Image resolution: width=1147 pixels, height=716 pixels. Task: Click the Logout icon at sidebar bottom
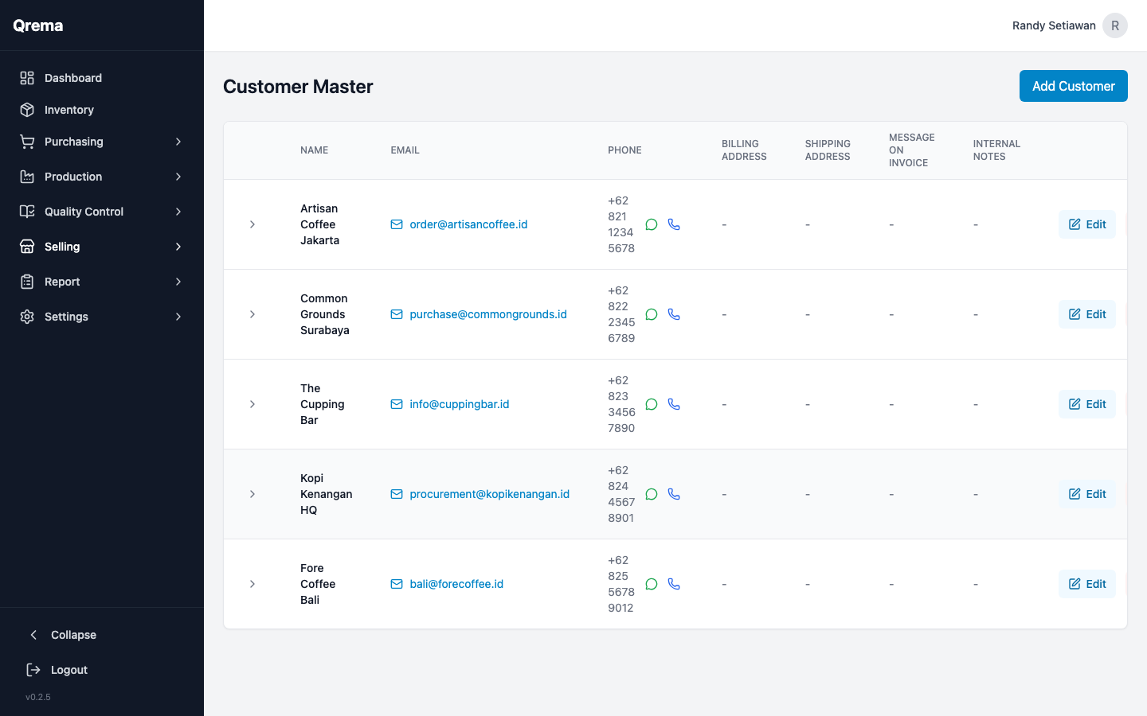(32, 670)
